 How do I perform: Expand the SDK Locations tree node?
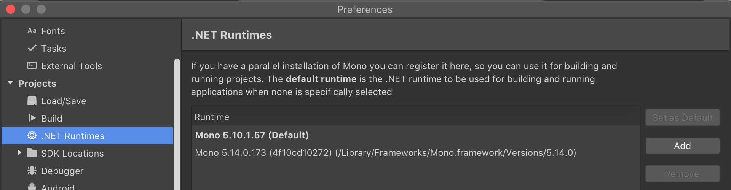(19, 153)
